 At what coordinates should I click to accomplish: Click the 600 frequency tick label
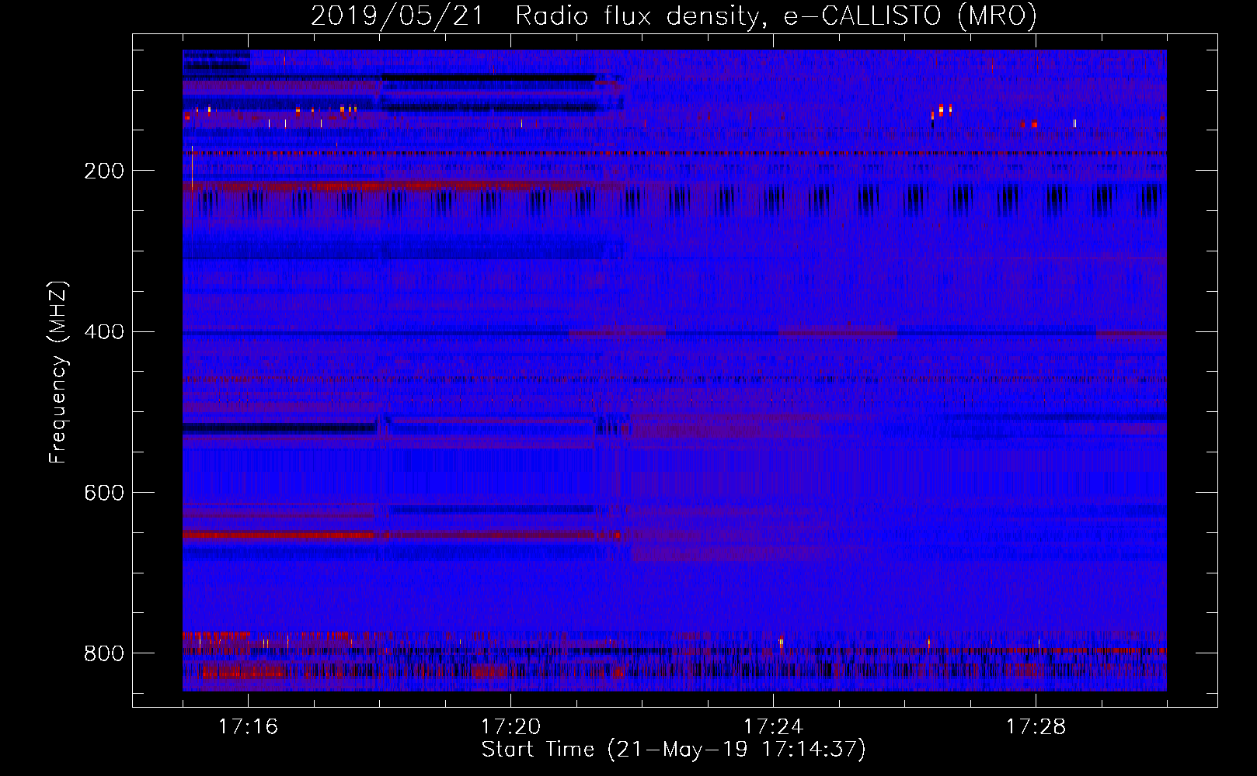[103, 494]
